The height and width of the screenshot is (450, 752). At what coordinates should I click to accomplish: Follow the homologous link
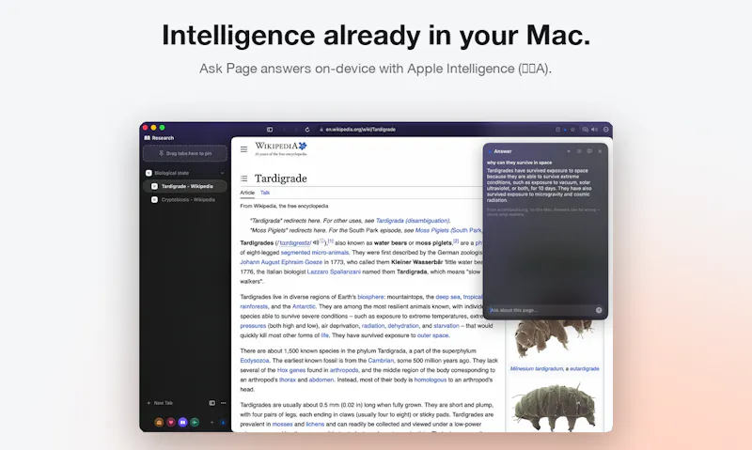431,380
